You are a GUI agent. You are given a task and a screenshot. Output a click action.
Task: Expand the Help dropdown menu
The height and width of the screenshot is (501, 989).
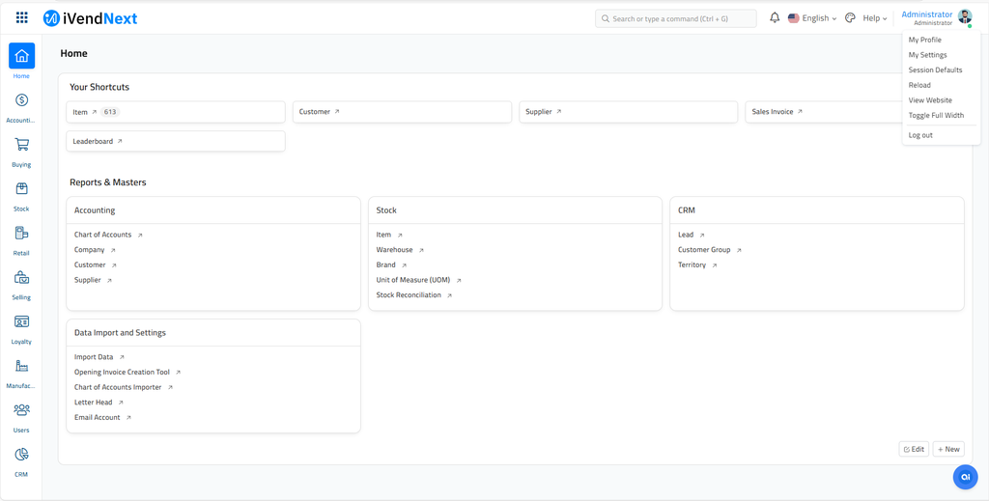(874, 18)
